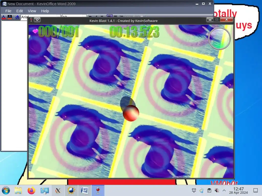
Task: Click the sun globe application icon in taskbar
Action: coord(71,190)
